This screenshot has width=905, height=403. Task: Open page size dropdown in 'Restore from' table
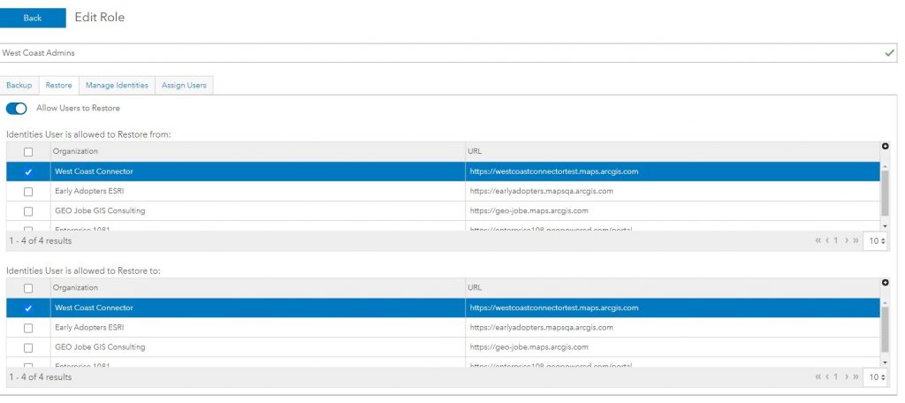point(875,240)
